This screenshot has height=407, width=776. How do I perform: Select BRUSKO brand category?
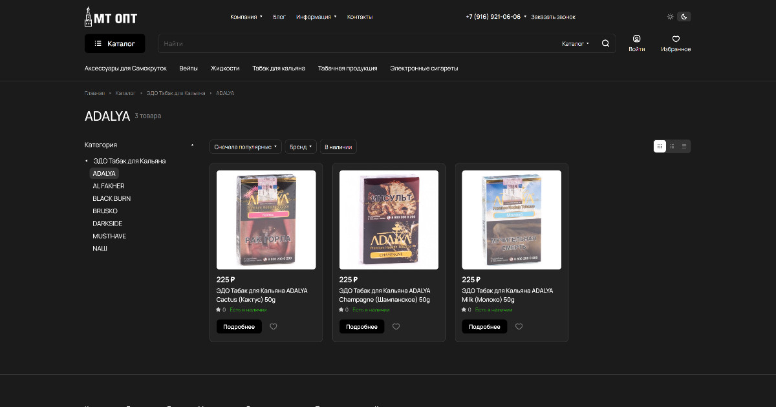[105, 211]
